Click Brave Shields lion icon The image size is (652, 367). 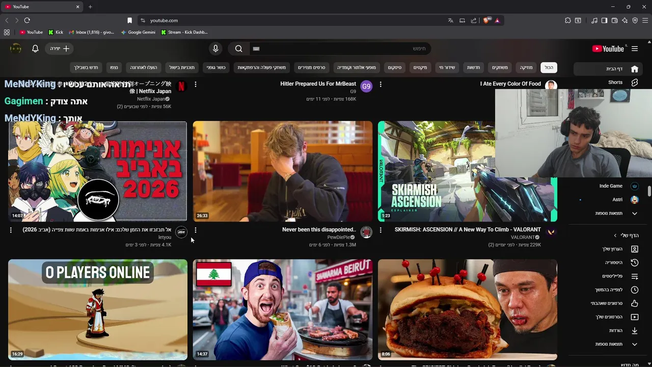coord(486,20)
